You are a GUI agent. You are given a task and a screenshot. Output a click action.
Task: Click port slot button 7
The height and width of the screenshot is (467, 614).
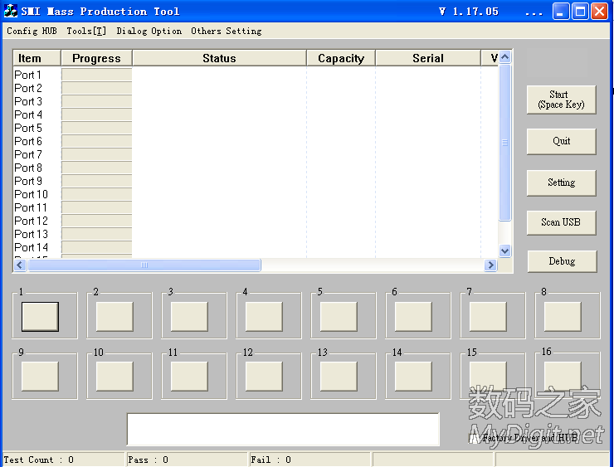point(488,317)
